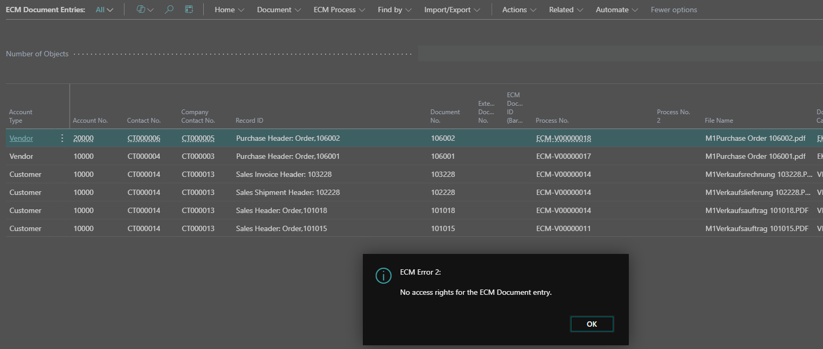Screen dimensions: 823x349
Task: Open row options (three dots) for Vendor 20000
Action: coord(62,138)
